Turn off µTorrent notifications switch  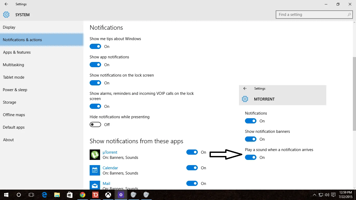click(x=192, y=152)
